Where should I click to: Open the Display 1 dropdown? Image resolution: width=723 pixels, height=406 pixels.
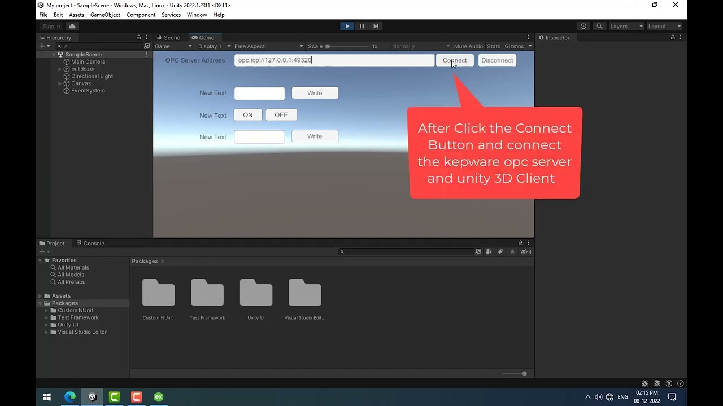pos(214,46)
